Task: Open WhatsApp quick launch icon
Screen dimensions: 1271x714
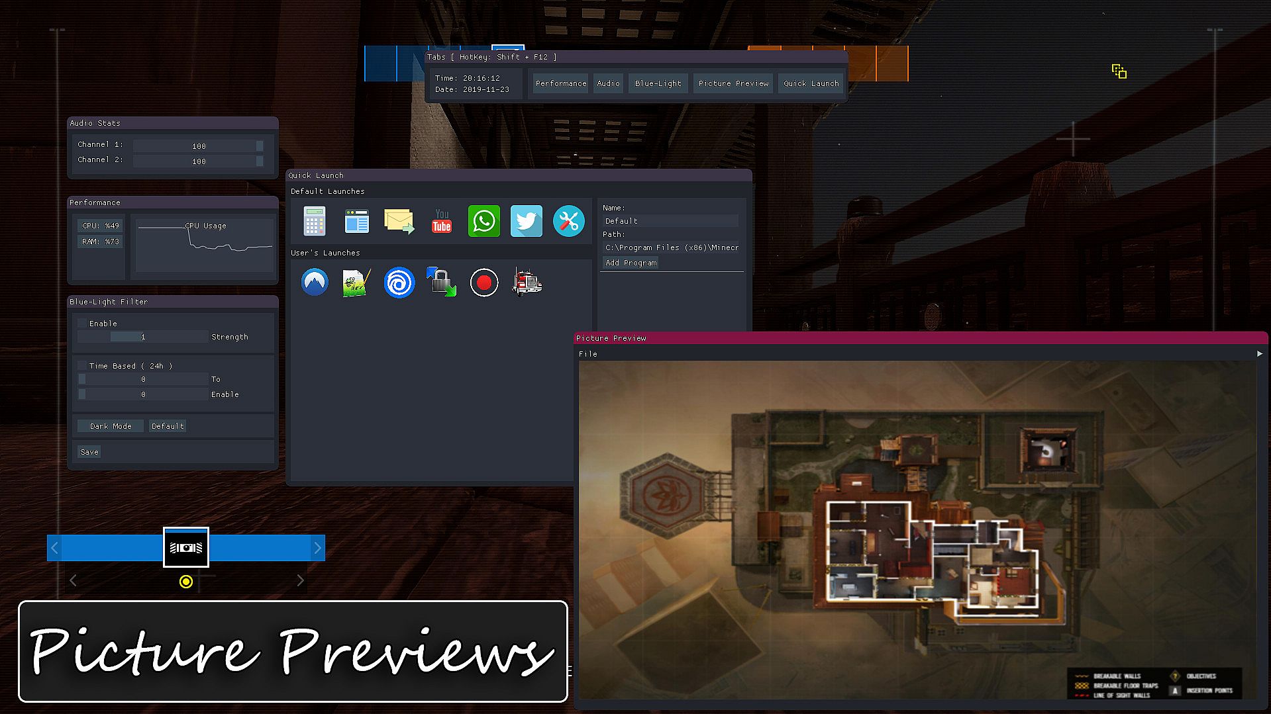Action: (484, 221)
